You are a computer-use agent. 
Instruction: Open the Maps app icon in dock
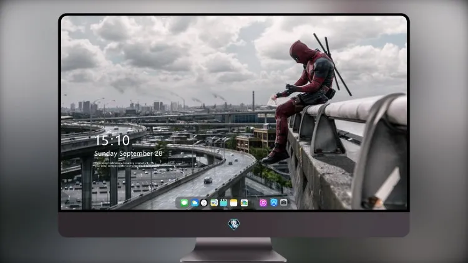214,203
